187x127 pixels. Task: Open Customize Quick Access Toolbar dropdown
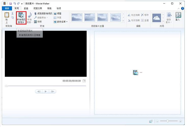click(22, 4)
